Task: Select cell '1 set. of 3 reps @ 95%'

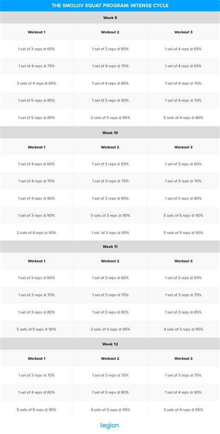Action: click(110, 233)
